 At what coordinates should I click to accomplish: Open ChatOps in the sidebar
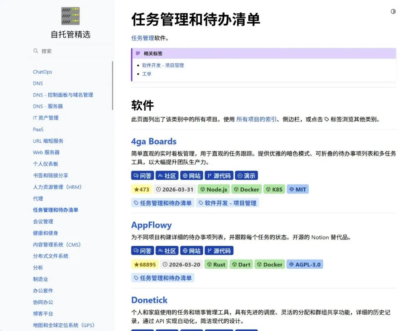click(x=42, y=72)
